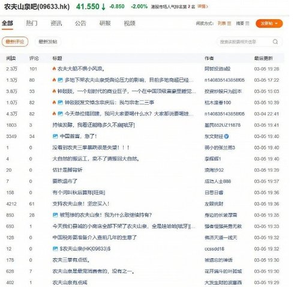
Task: Open the post $农夫山泉(HK|09633)$
Action: [85, 249]
